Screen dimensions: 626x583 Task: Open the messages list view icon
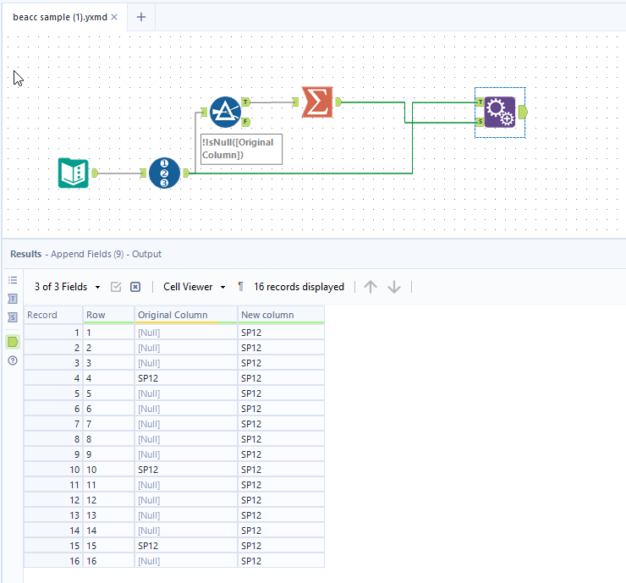tap(13, 280)
